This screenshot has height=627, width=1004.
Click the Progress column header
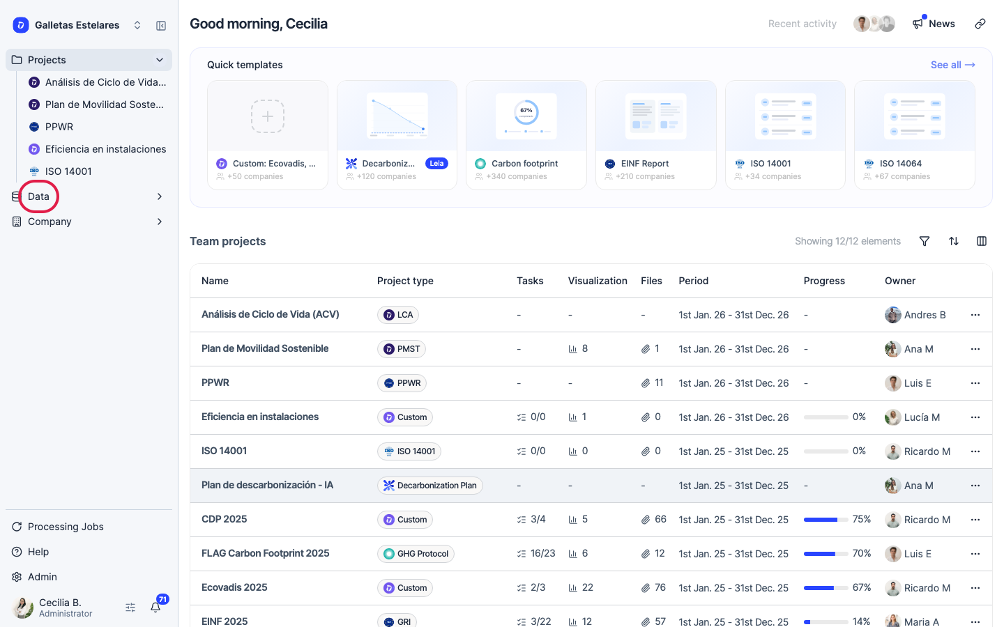pyautogui.click(x=824, y=281)
